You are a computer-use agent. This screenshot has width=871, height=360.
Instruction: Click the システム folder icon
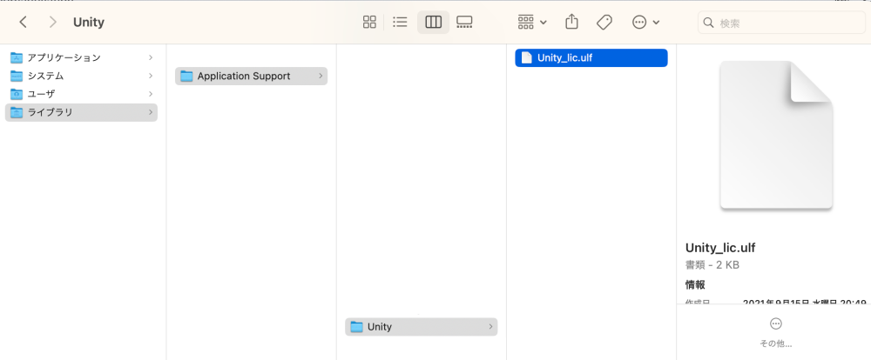17,76
